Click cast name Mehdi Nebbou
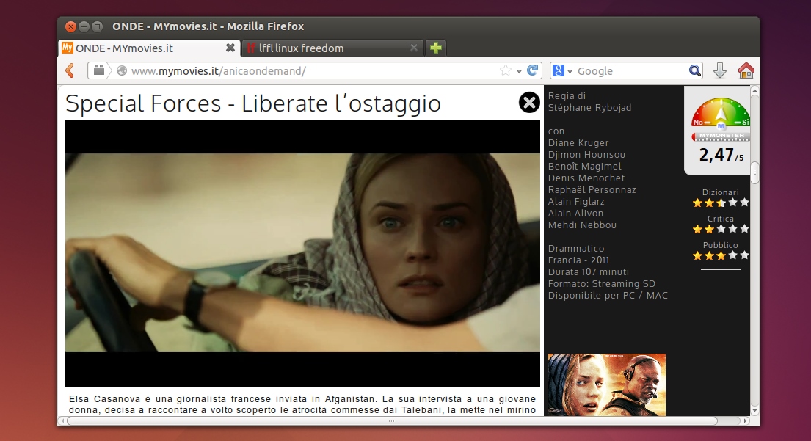 [x=583, y=225]
